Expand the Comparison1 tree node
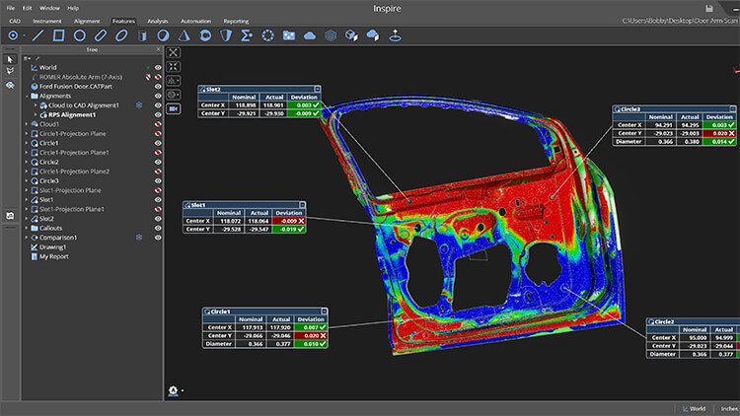The width and height of the screenshot is (740, 416). (x=27, y=238)
